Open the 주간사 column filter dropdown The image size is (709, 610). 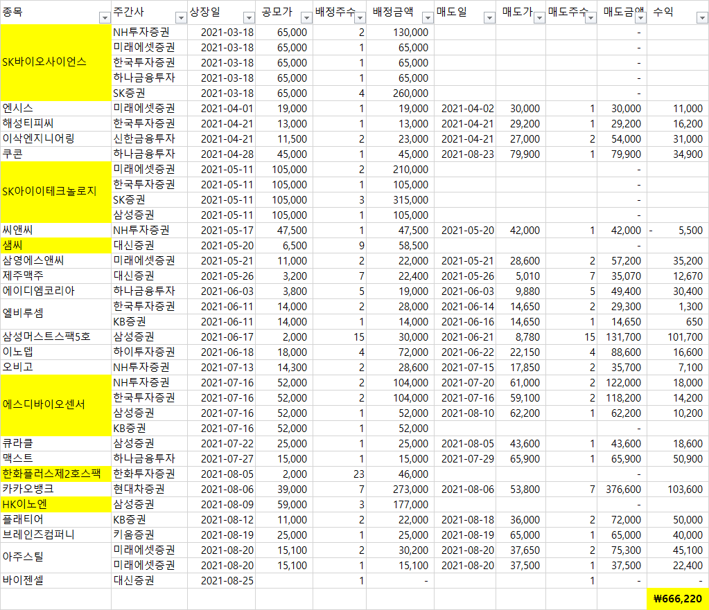[181, 18]
